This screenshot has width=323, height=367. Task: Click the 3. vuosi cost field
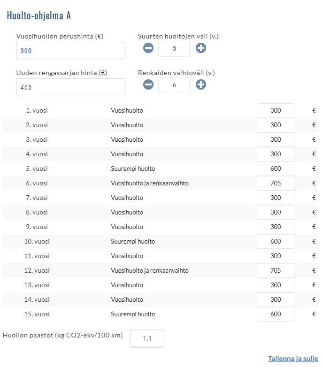[276, 140]
